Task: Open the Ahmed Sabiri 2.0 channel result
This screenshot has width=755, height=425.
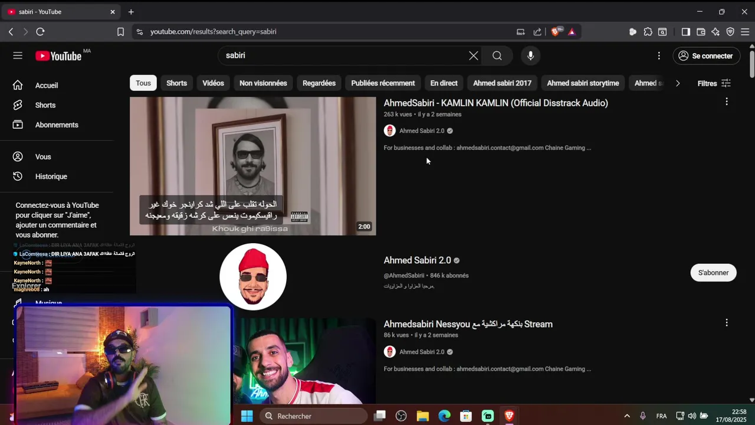Action: point(417,260)
